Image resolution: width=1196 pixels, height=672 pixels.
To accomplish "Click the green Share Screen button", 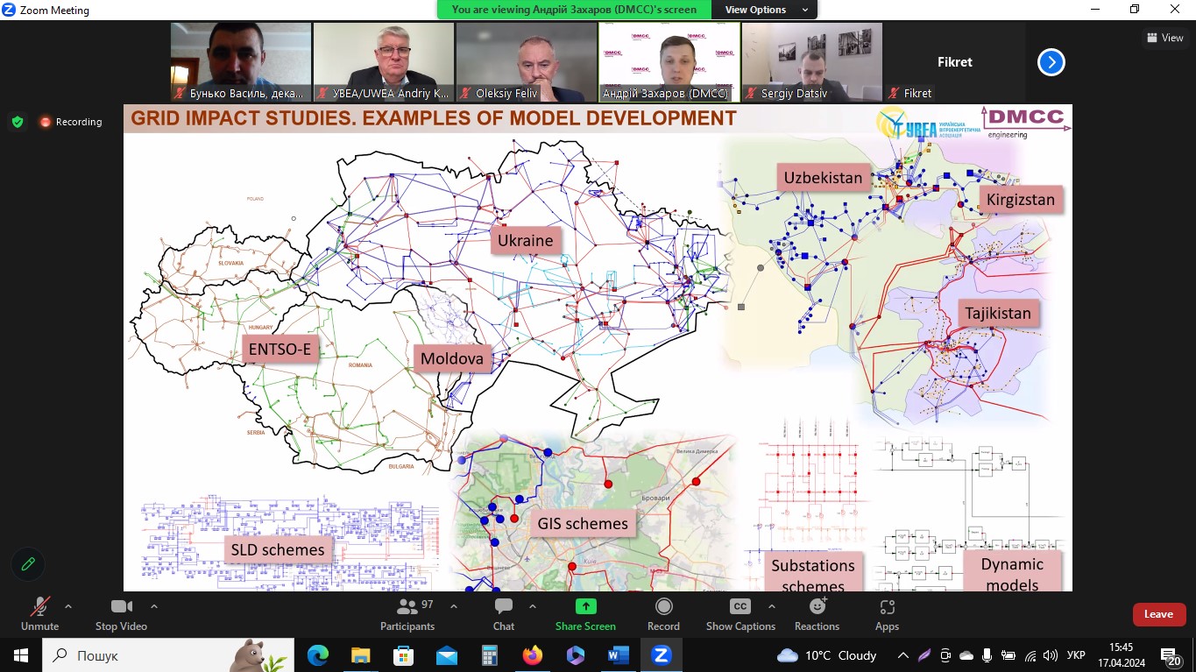I will coord(585,614).
